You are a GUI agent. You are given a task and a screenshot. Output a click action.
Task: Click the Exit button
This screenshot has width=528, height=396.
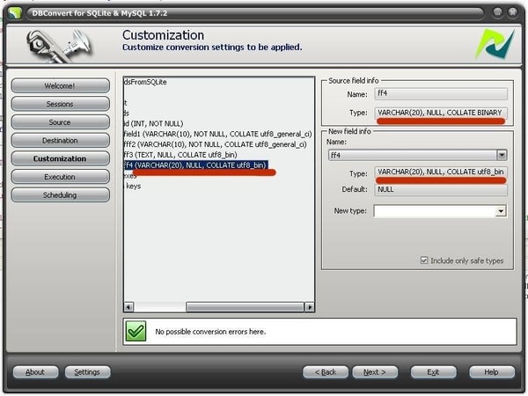coord(433,372)
